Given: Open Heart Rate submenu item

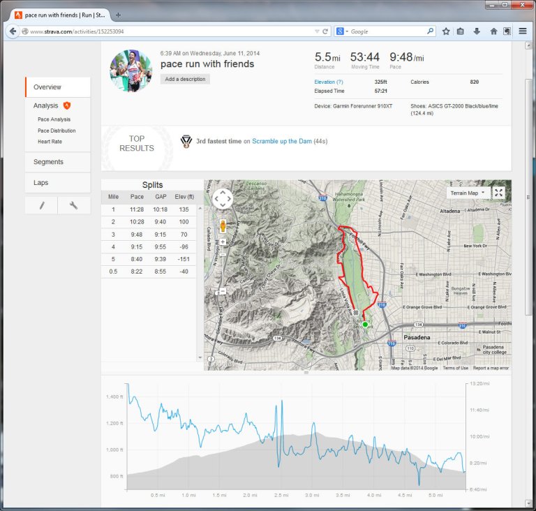Looking at the screenshot, I should click(50, 142).
